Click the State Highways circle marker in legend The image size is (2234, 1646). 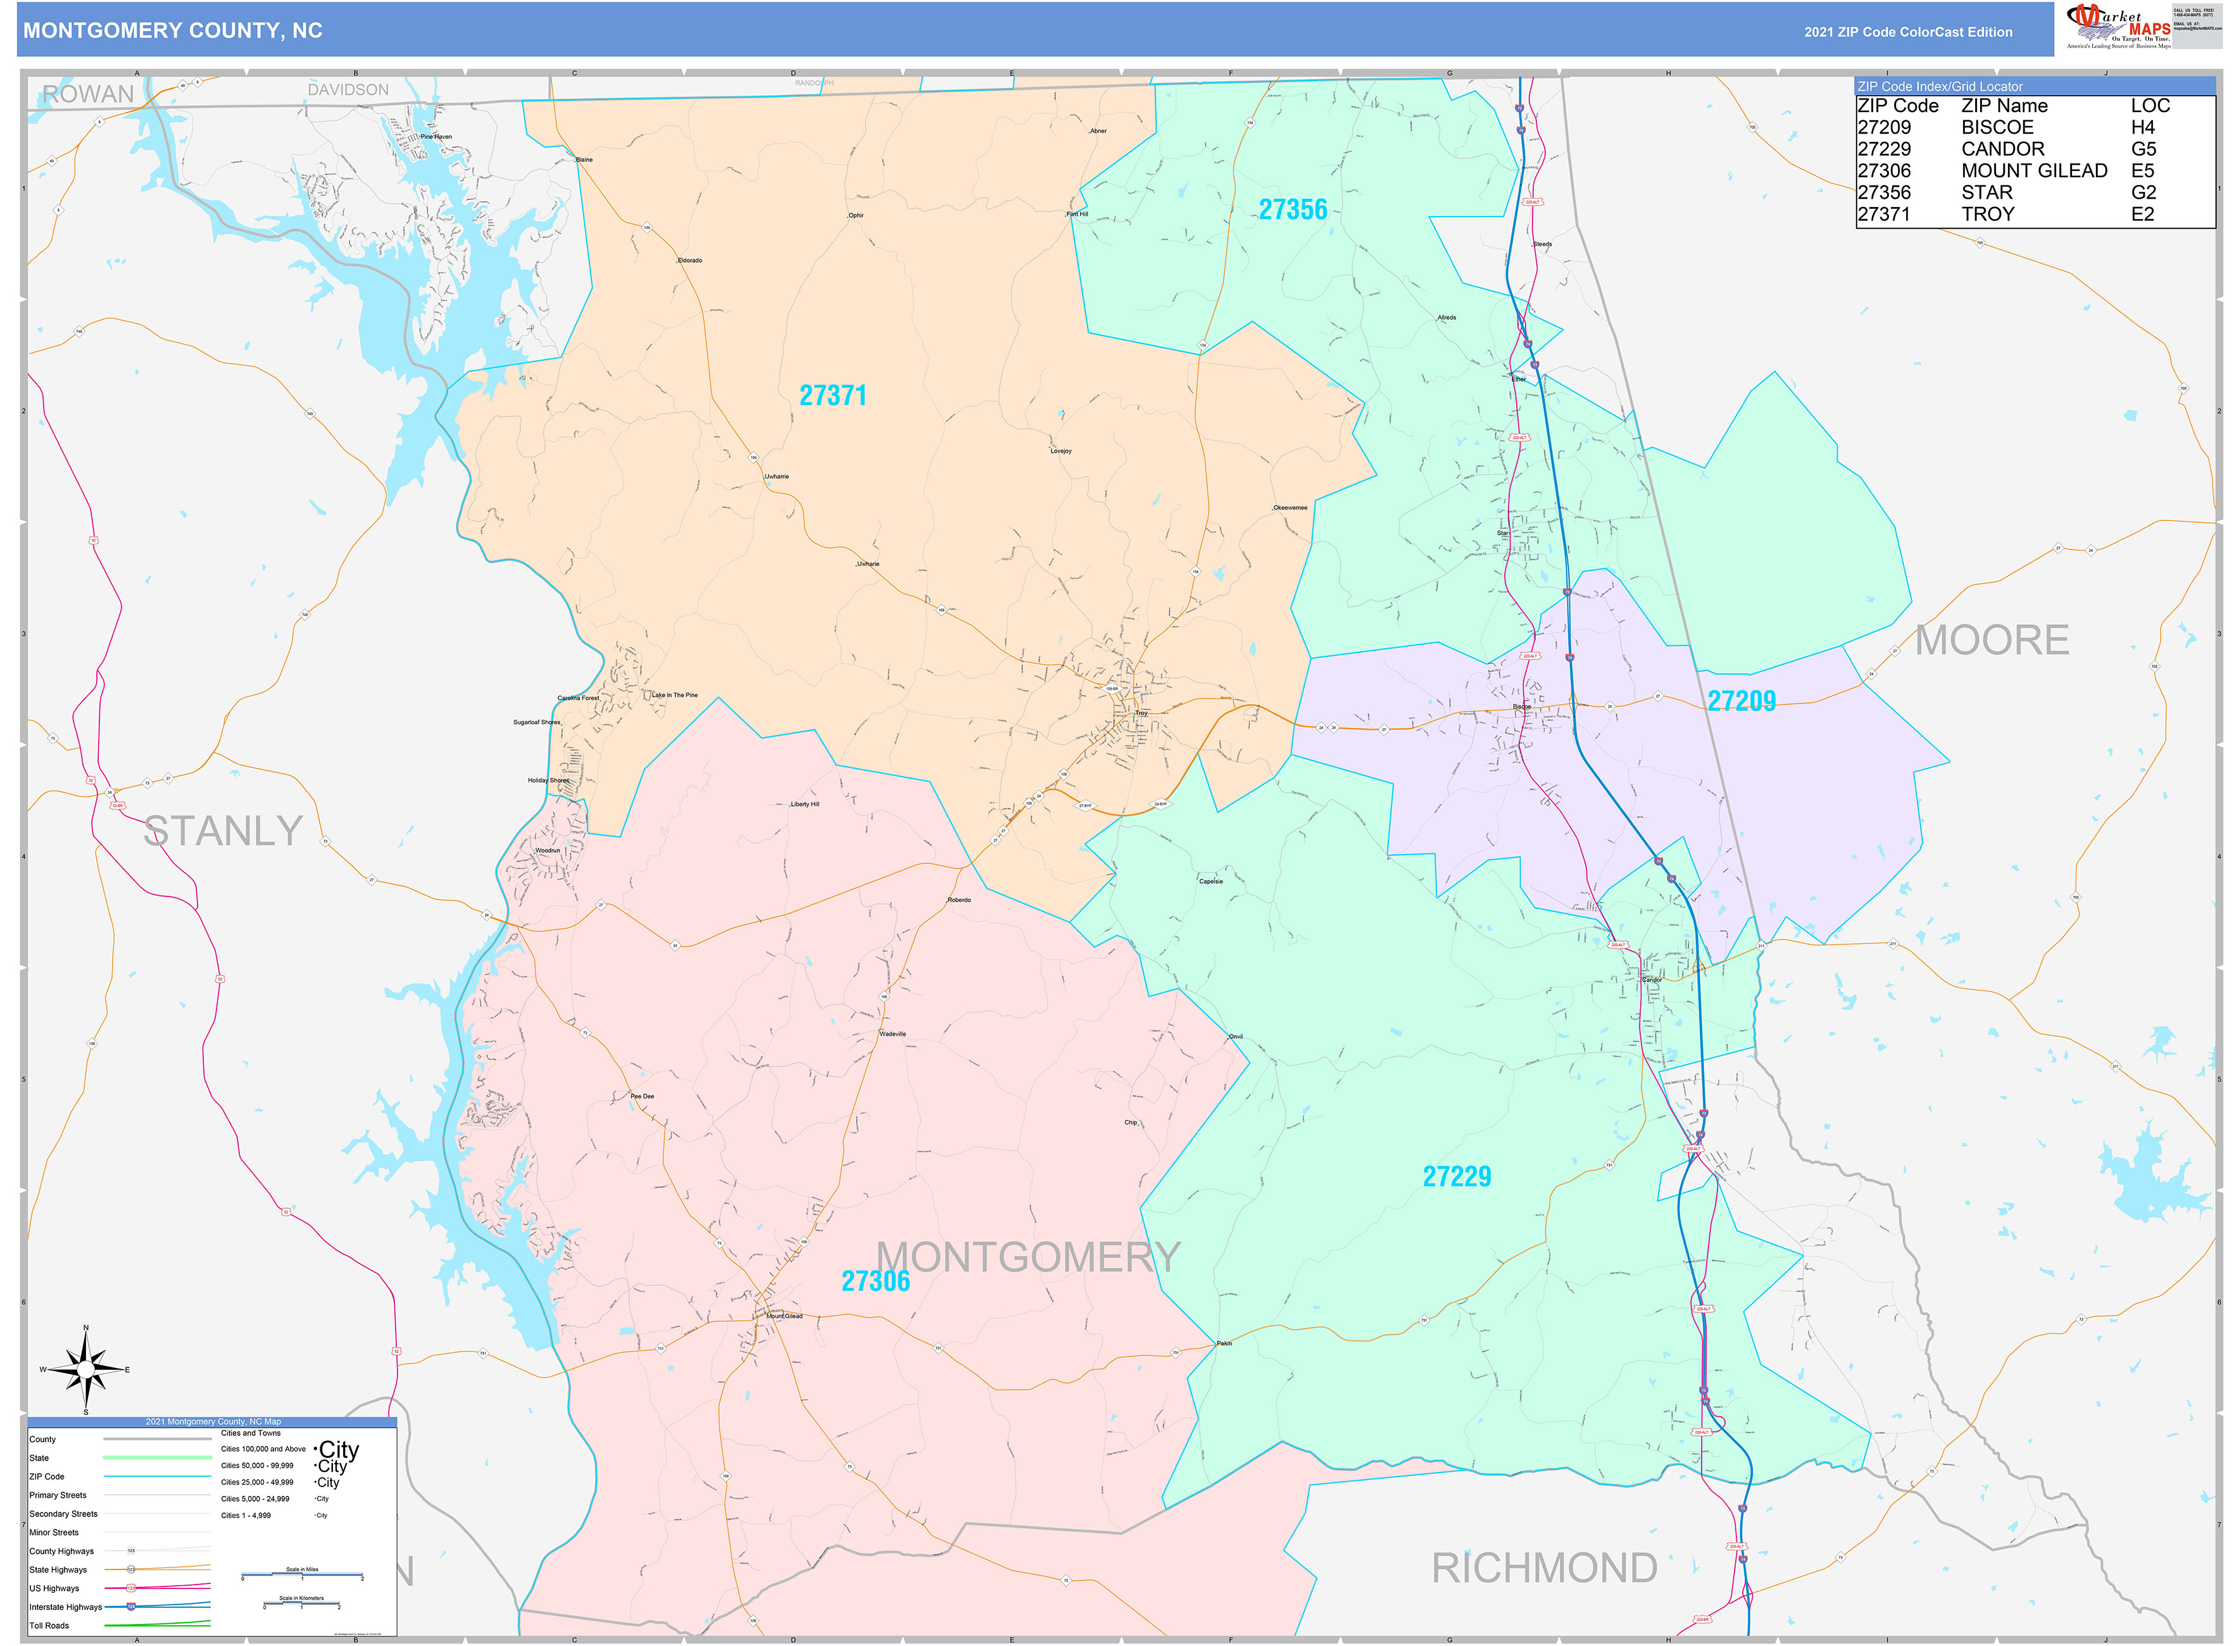coord(130,1570)
